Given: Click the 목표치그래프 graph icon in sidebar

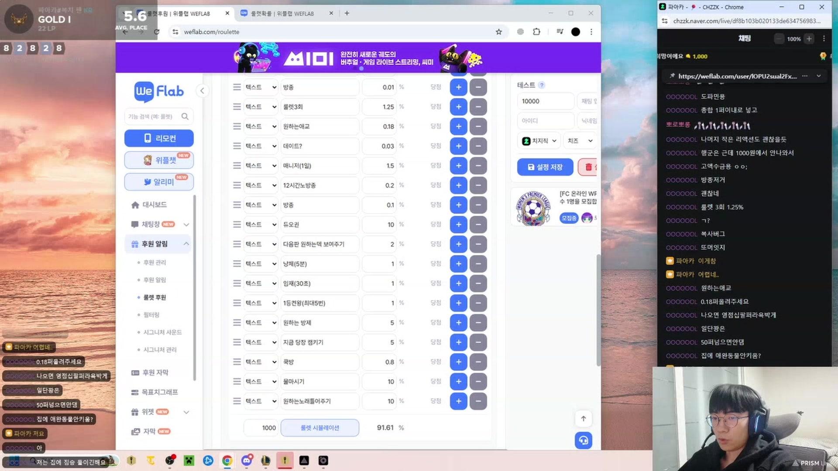Looking at the screenshot, I should (134, 392).
